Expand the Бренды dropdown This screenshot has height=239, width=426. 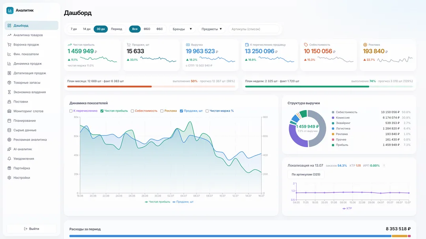(x=182, y=29)
